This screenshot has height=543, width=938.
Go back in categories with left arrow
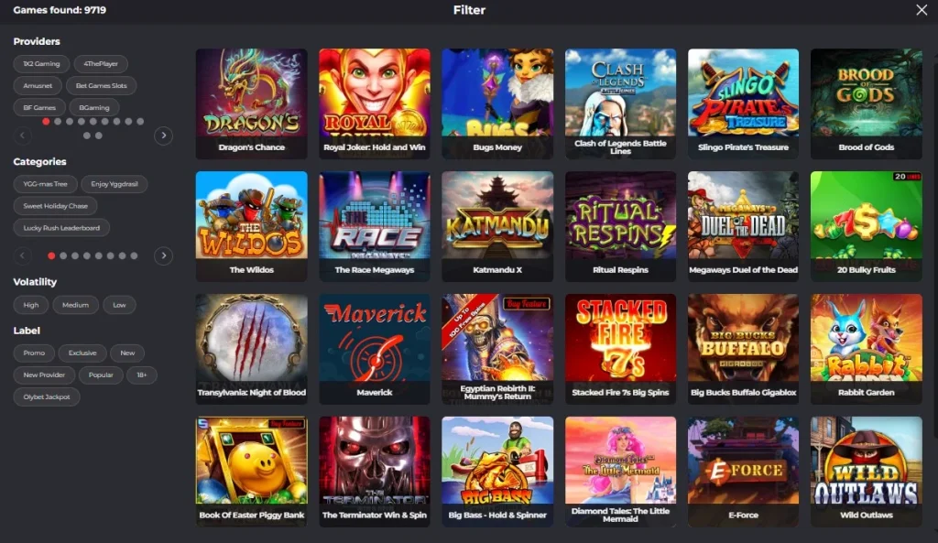pyautogui.click(x=23, y=256)
